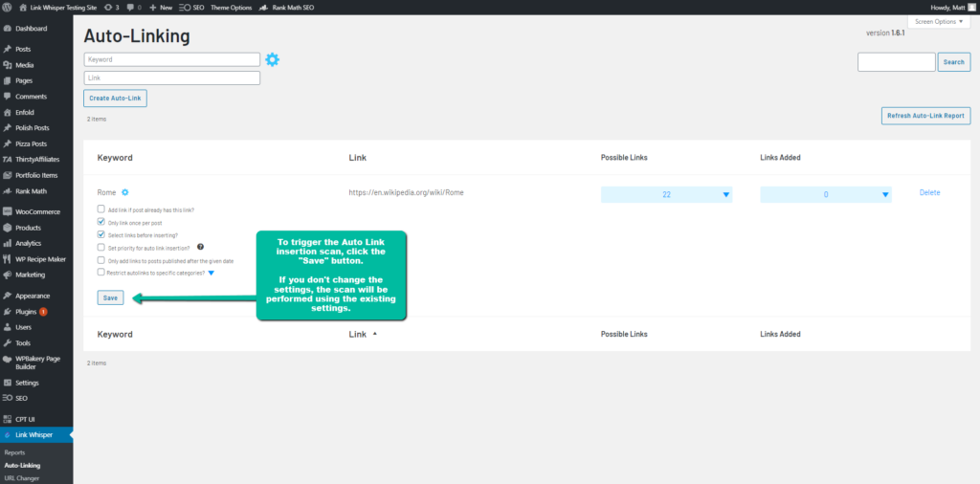Click the Create Auto-Link button
The height and width of the screenshot is (484, 980).
click(115, 99)
